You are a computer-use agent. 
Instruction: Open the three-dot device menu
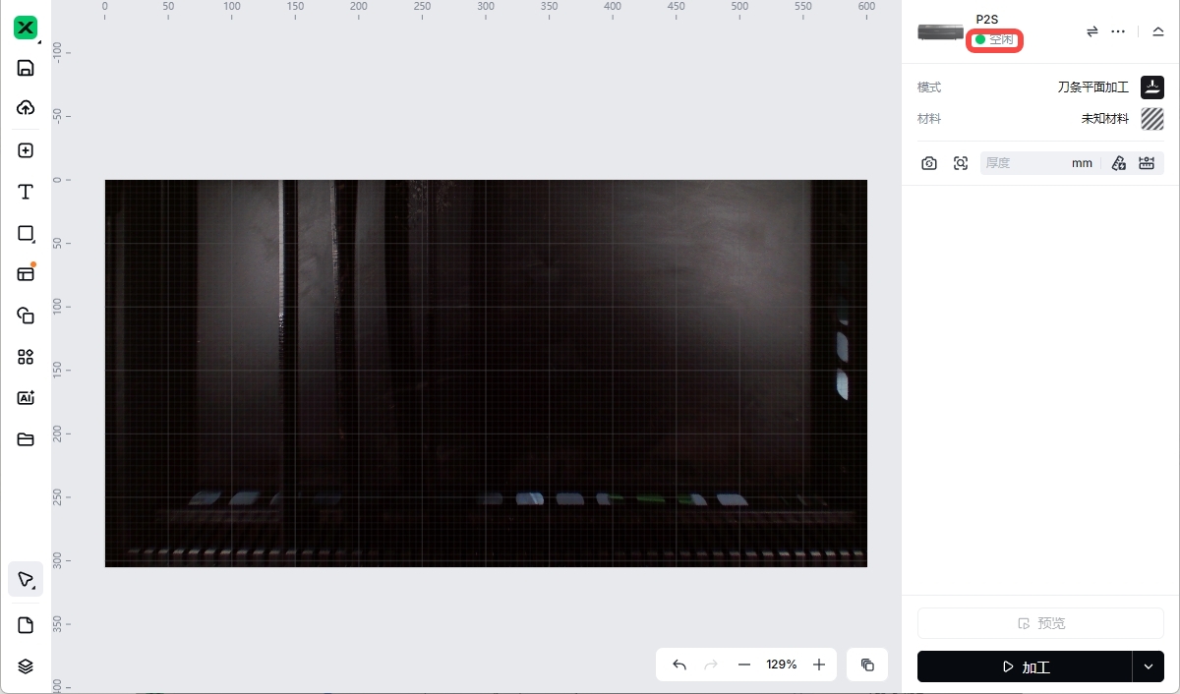coord(1118,31)
